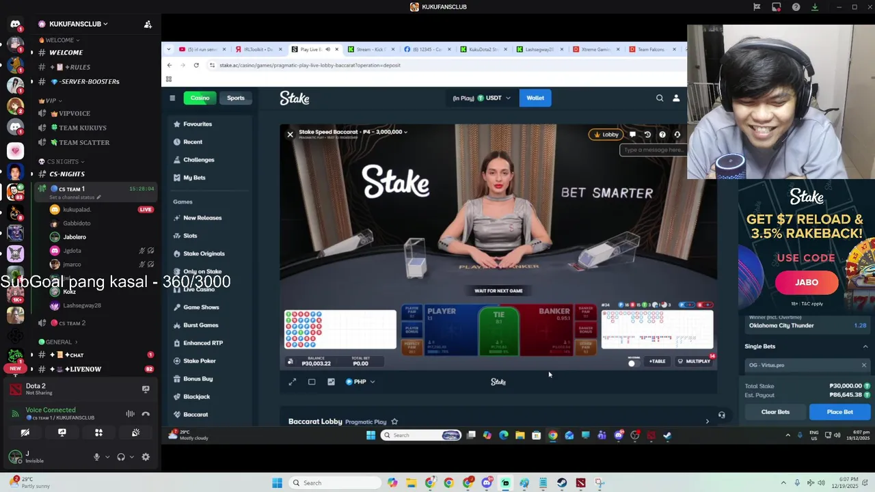Reload the browser page

(x=196, y=65)
